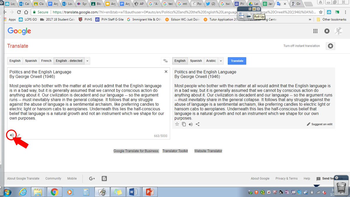Click the pencil icon beside Suggest an edit

309,124
